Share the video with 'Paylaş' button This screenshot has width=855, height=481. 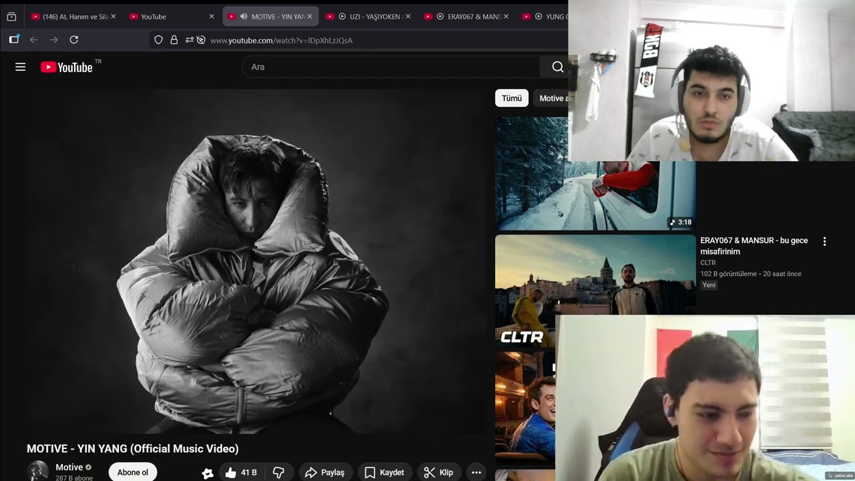tap(325, 472)
